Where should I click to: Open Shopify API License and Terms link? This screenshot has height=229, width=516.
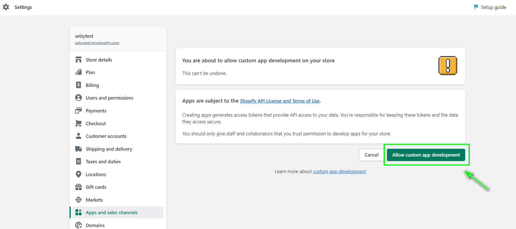tap(280, 101)
